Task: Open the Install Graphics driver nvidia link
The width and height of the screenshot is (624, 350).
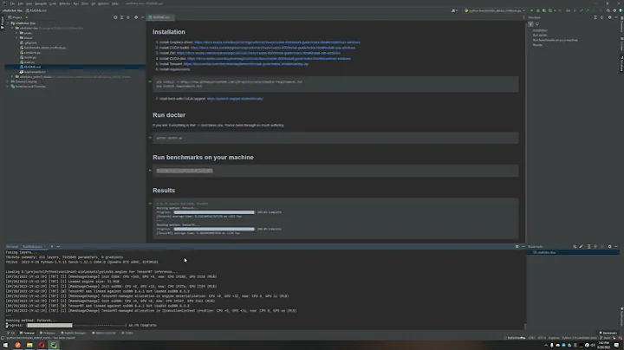Action: [x=277, y=42]
